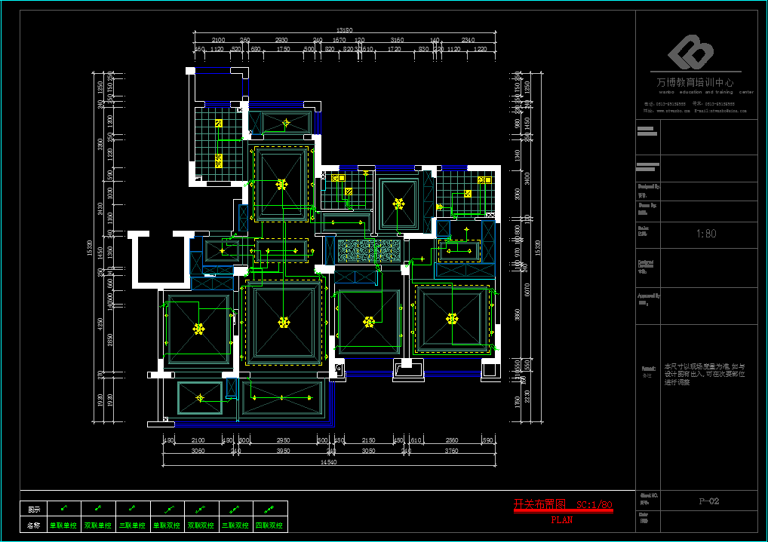Click the 单联单控 label in legend table

click(x=63, y=525)
